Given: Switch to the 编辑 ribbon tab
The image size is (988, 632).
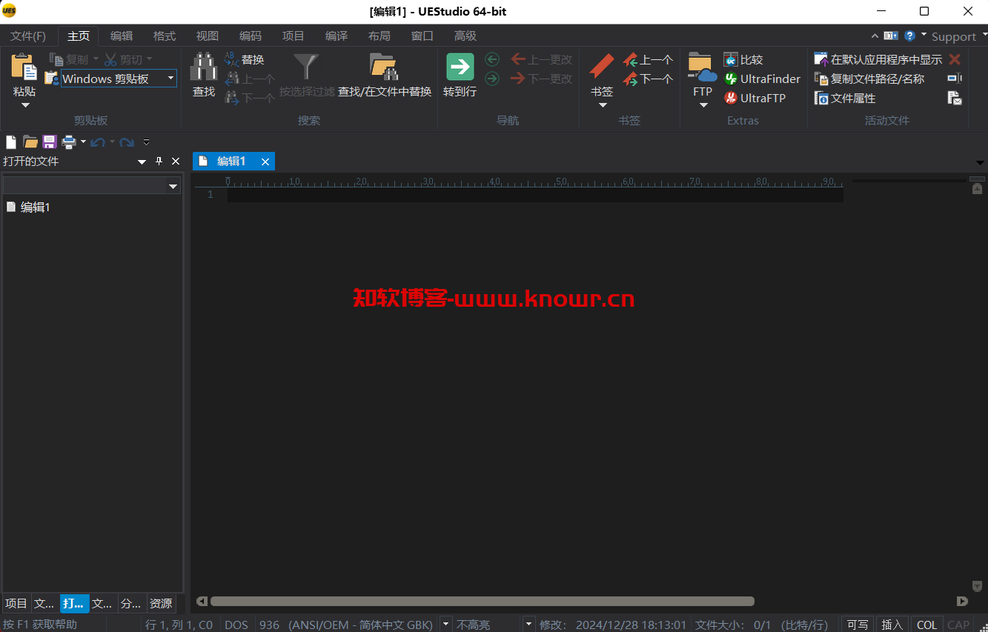Looking at the screenshot, I should 122,36.
